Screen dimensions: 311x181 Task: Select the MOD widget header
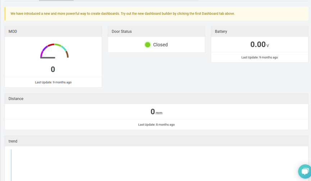pyautogui.click(x=53, y=32)
